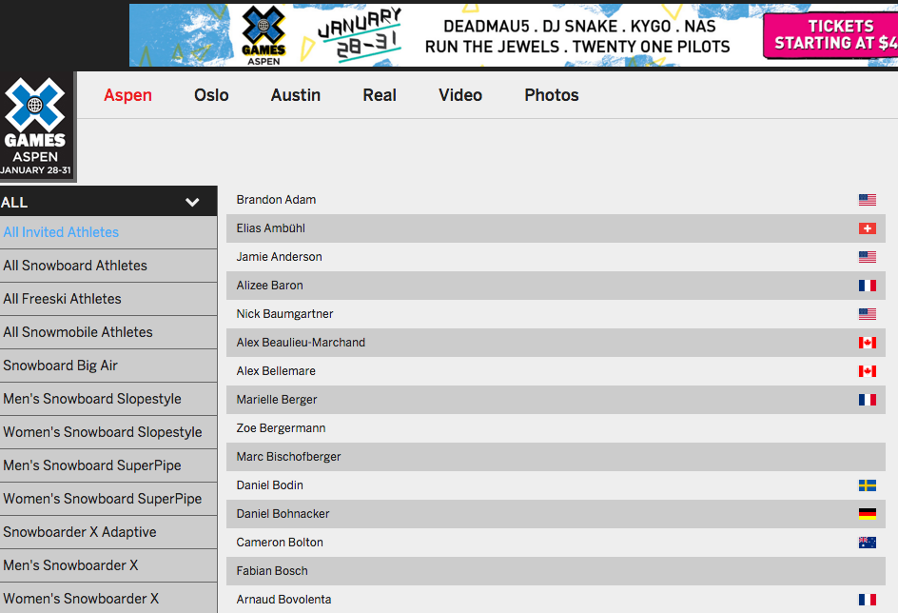Click the X Games logo in banner ad
This screenshot has width=898, height=613.
click(264, 35)
